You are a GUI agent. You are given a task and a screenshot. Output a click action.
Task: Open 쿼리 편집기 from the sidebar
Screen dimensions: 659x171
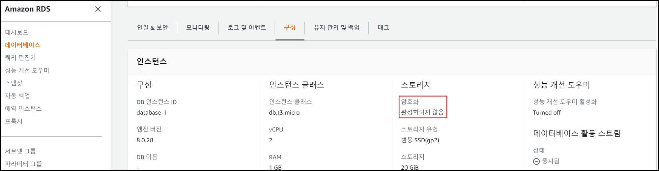pyautogui.click(x=20, y=58)
